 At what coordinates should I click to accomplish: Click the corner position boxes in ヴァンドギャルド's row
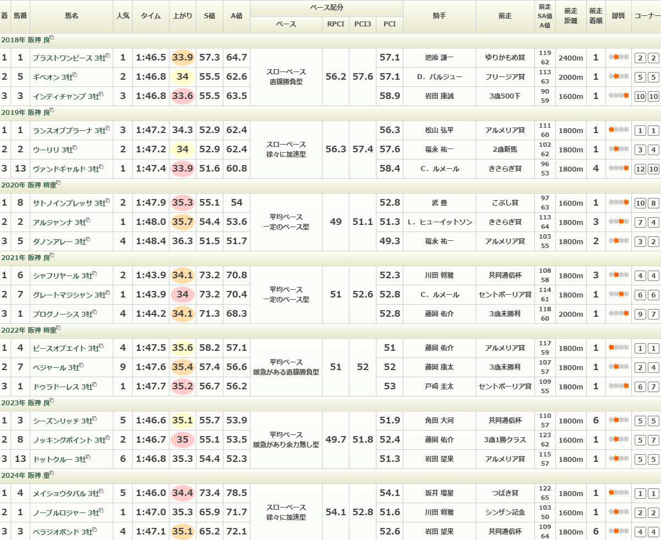pos(646,169)
